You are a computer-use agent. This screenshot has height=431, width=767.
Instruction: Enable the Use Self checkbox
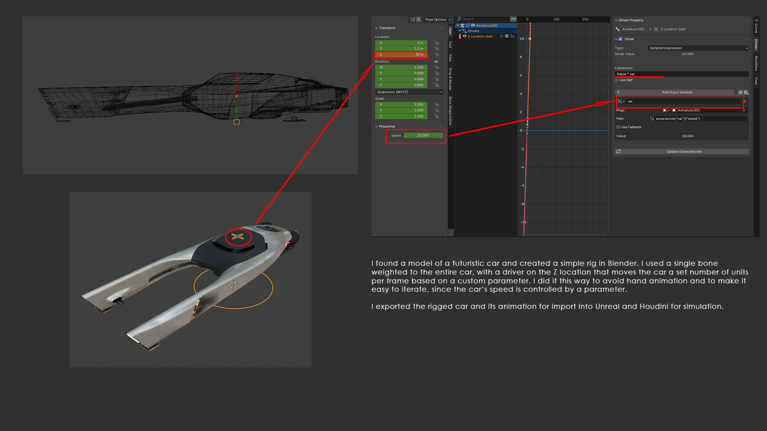617,80
